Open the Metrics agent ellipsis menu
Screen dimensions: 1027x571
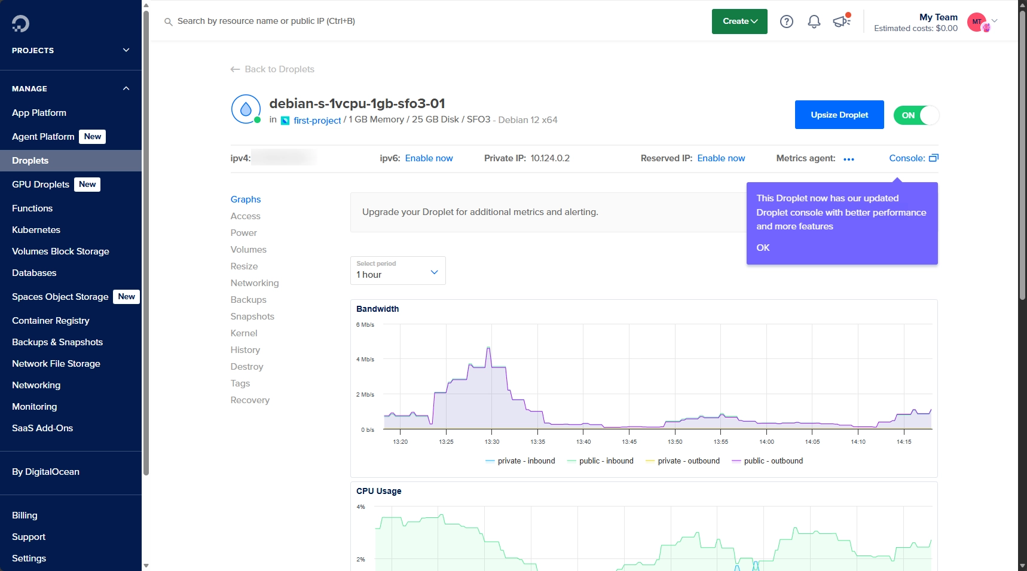click(x=849, y=159)
